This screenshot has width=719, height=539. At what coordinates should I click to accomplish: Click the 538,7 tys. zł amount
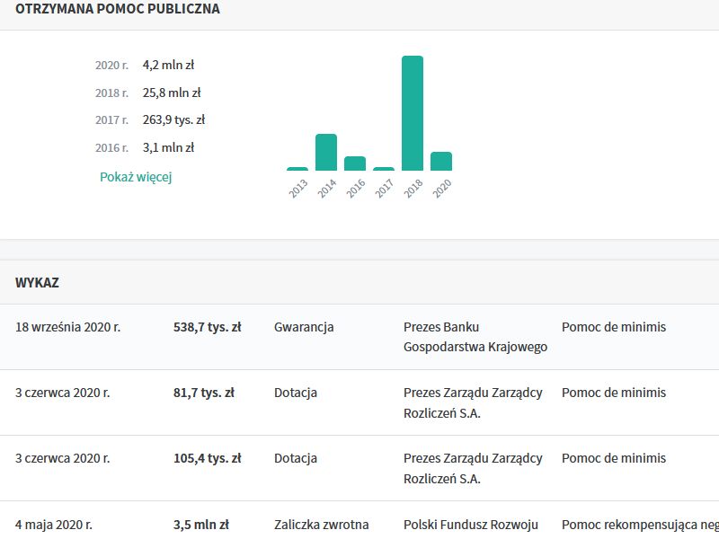[x=207, y=327]
